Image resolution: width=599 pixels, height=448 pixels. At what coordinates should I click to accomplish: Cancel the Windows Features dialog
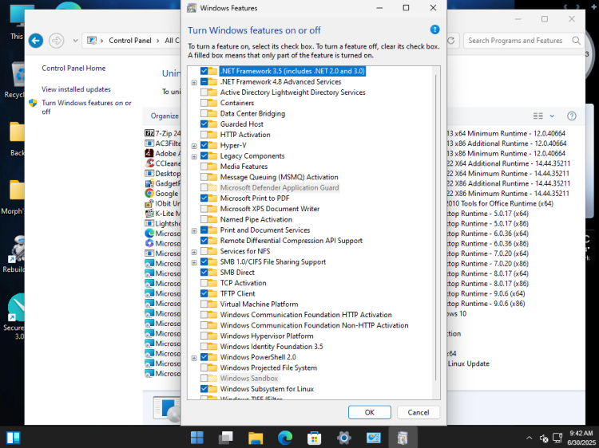coord(419,412)
